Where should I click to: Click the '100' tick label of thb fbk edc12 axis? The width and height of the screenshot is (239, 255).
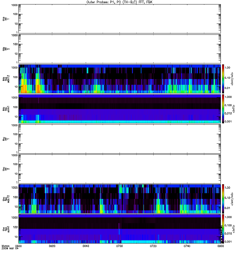[x=15, y=77]
